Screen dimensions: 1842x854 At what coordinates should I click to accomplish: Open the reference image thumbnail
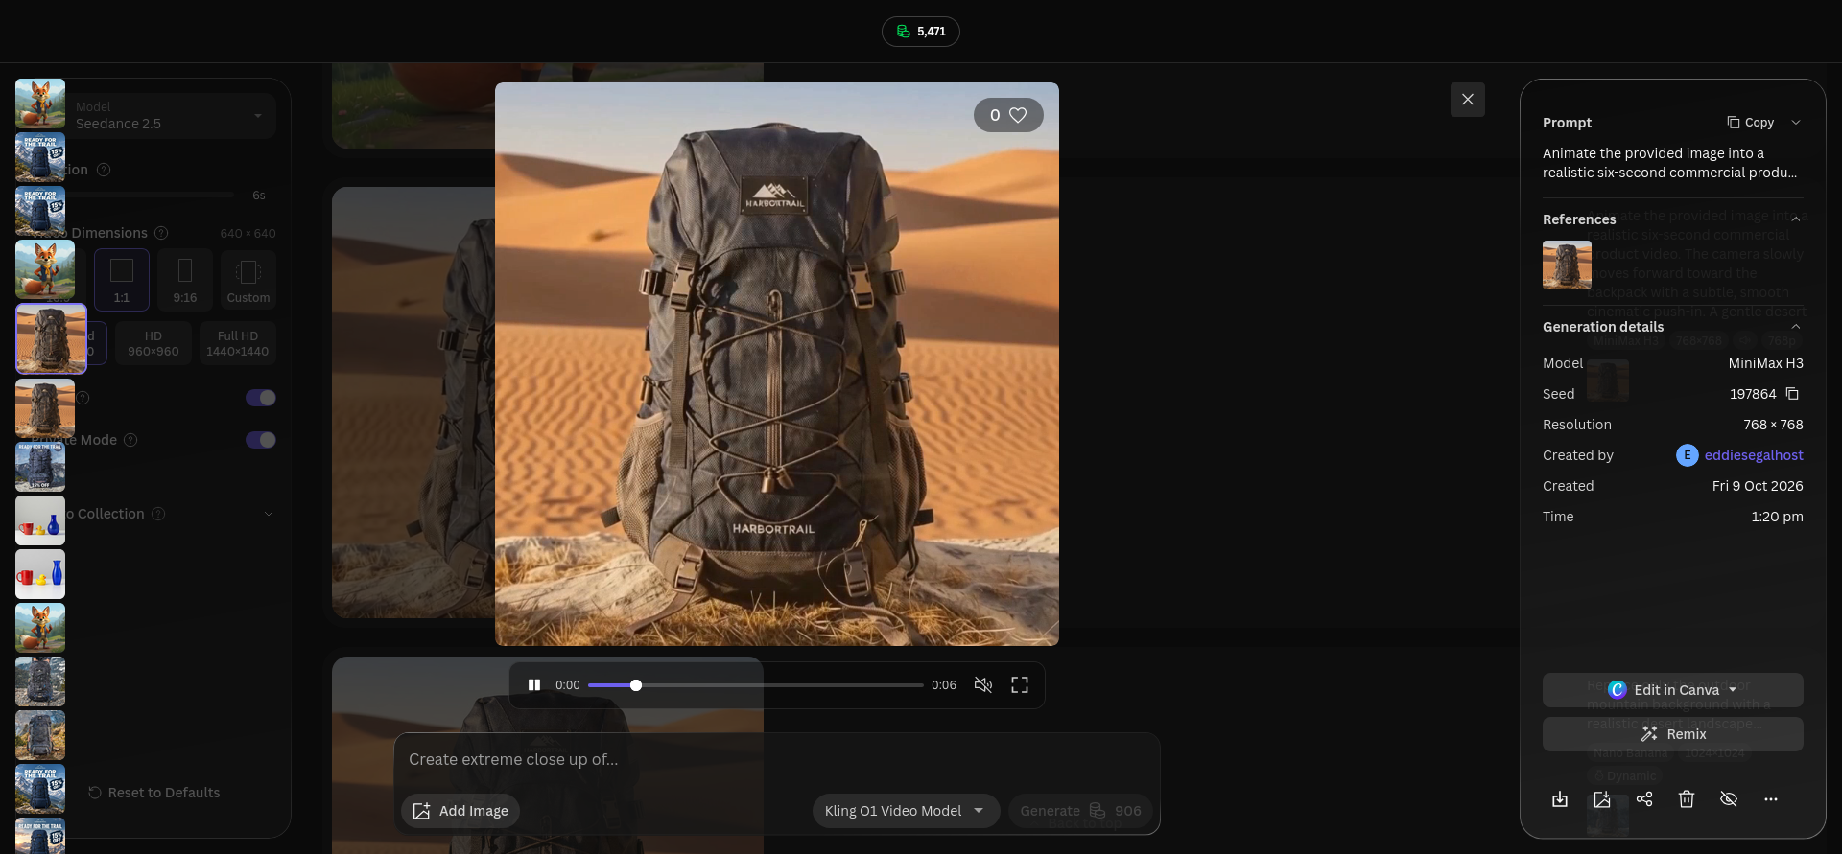(1567, 265)
